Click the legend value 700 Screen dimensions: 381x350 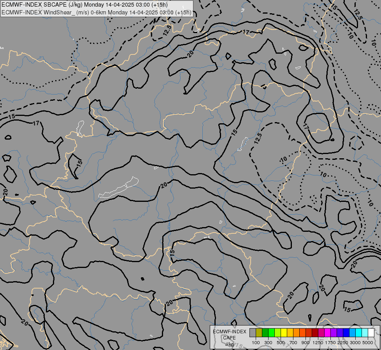(293, 343)
